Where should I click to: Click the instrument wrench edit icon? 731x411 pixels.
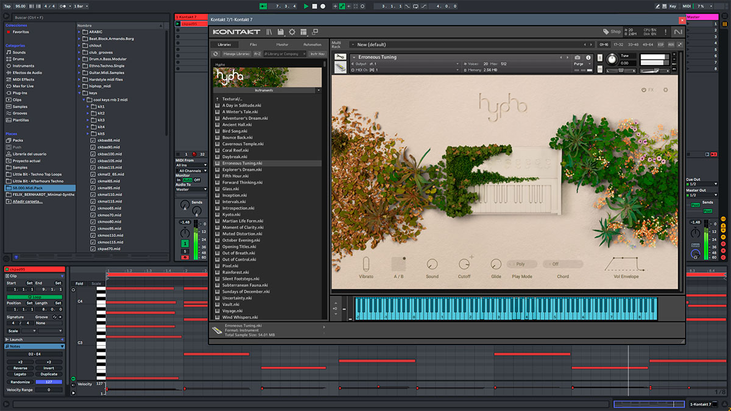point(340,57)
